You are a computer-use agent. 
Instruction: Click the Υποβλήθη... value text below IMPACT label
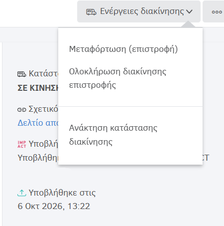38,158
